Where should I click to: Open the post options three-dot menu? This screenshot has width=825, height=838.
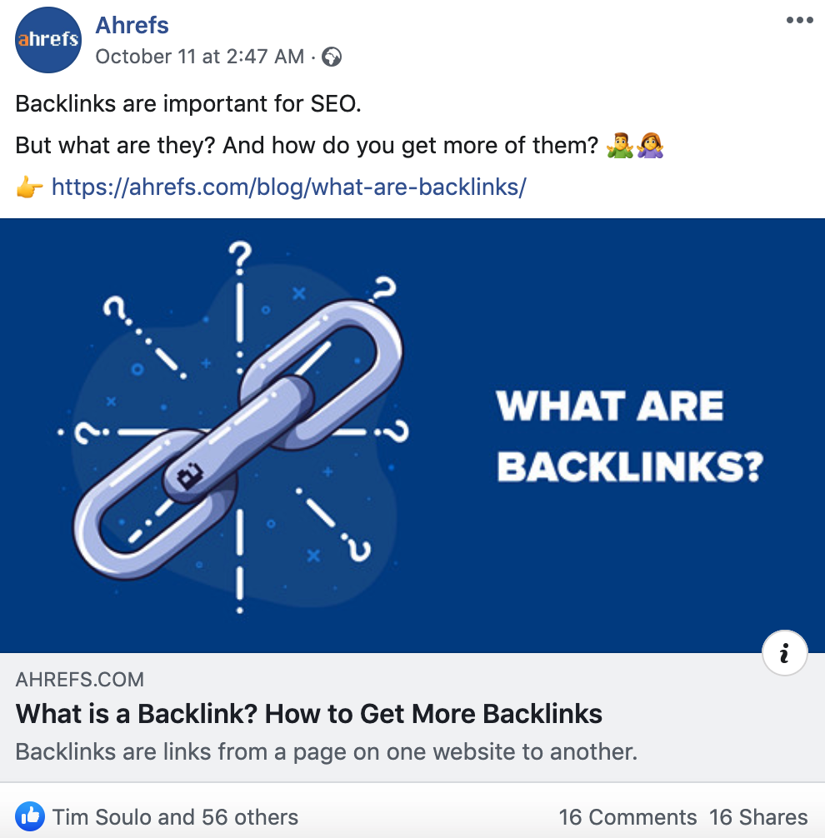(x=799, y=20)
